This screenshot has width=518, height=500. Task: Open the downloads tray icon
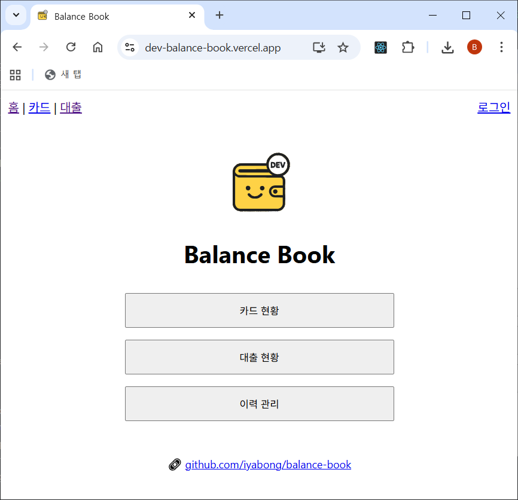click(447, 47)
